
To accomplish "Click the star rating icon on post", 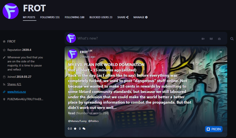I will tap(75, 128).
